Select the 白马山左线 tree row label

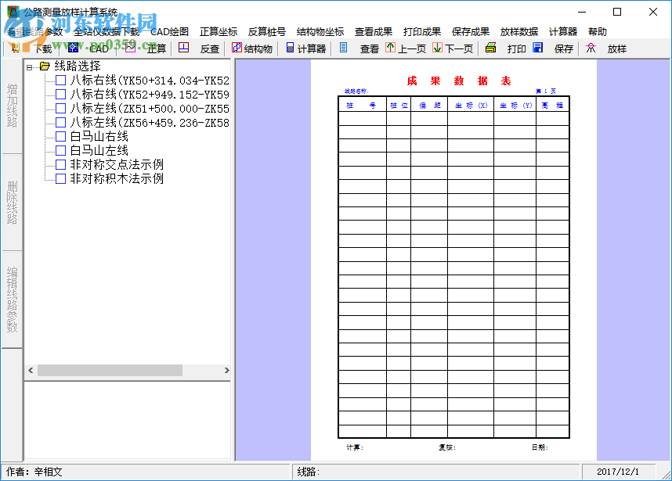(x=99, y=151)
